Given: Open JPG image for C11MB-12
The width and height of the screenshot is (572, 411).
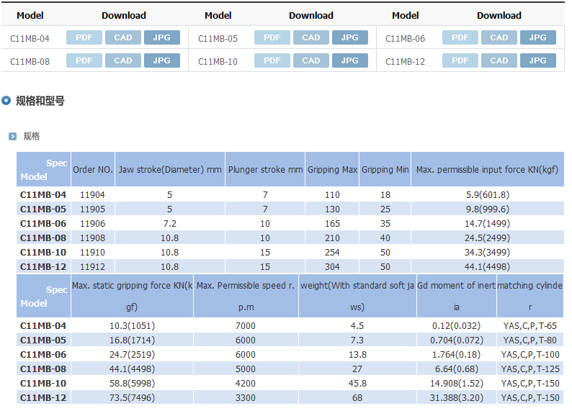Looking at the screenshot, I should click(x=537, y=60).
